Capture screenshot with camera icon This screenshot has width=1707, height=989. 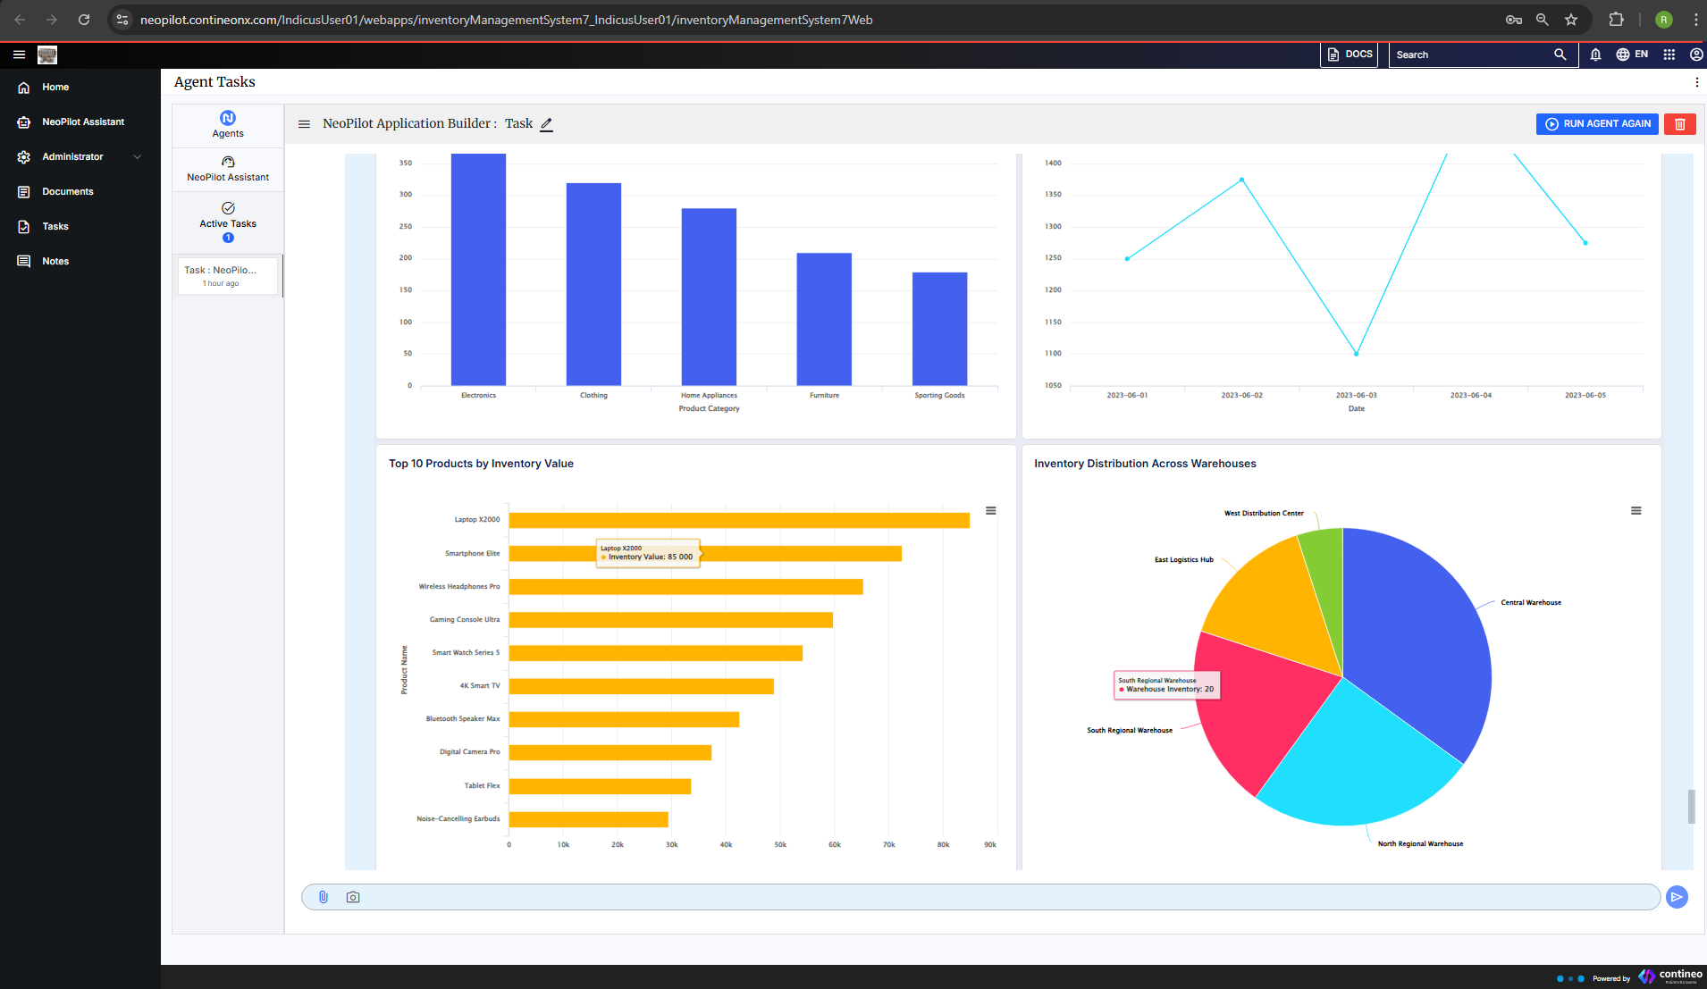353,897
